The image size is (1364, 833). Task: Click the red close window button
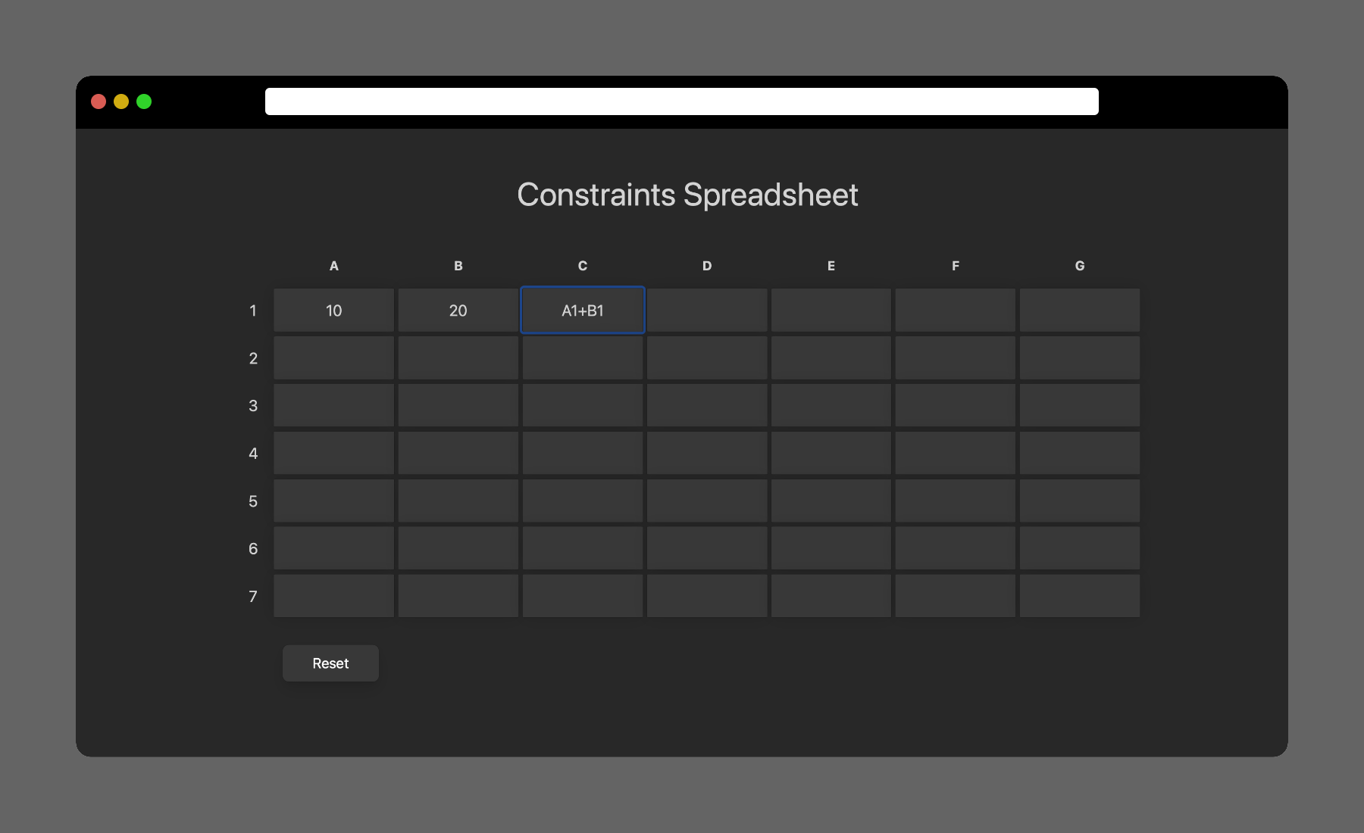(x=99, y=101)
